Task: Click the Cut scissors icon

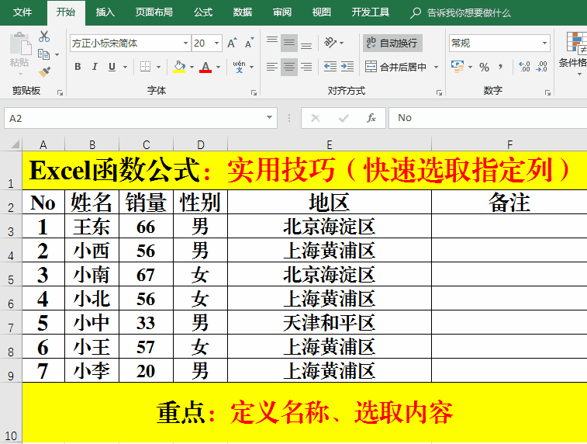Action: click(x=44, y=36)
